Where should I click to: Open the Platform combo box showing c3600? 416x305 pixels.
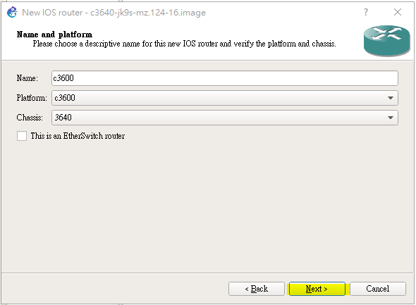click(225, 98)
